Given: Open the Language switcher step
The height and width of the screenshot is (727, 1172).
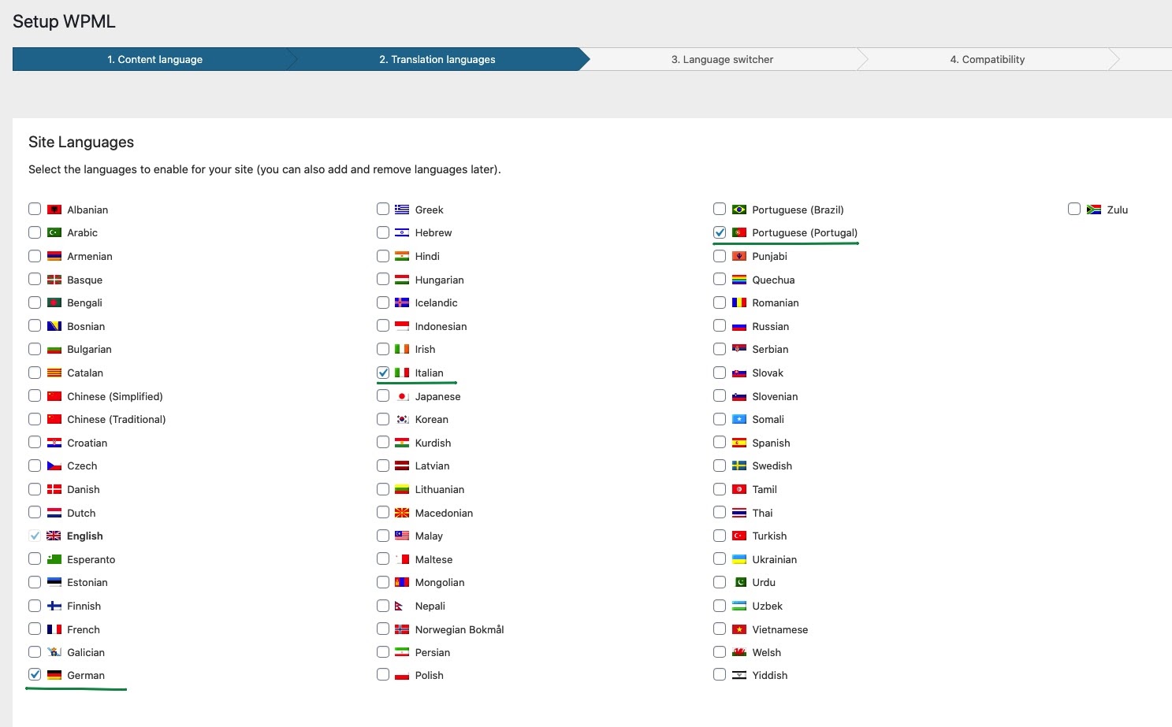Looking at the screenshot, I should click(x=722, y=59).
